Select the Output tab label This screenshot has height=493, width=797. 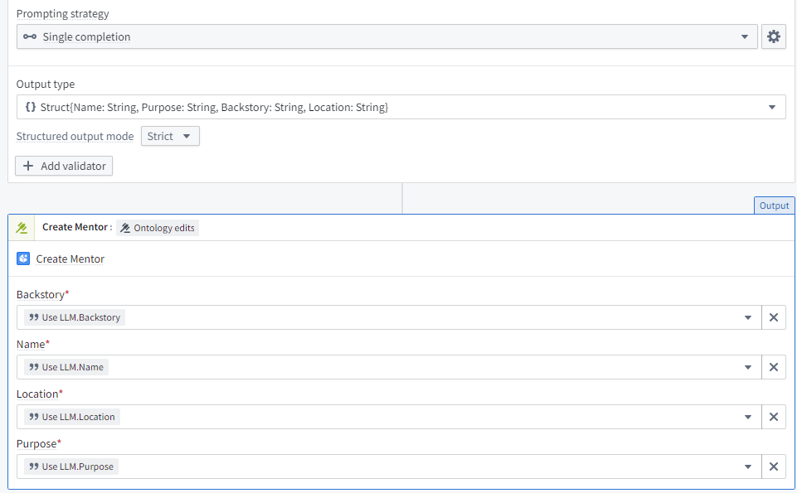coord(774,205)
